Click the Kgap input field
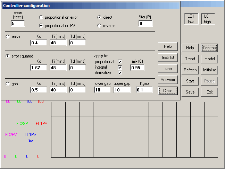This screenshot has width=225, height=169. (x=144, y=90)
